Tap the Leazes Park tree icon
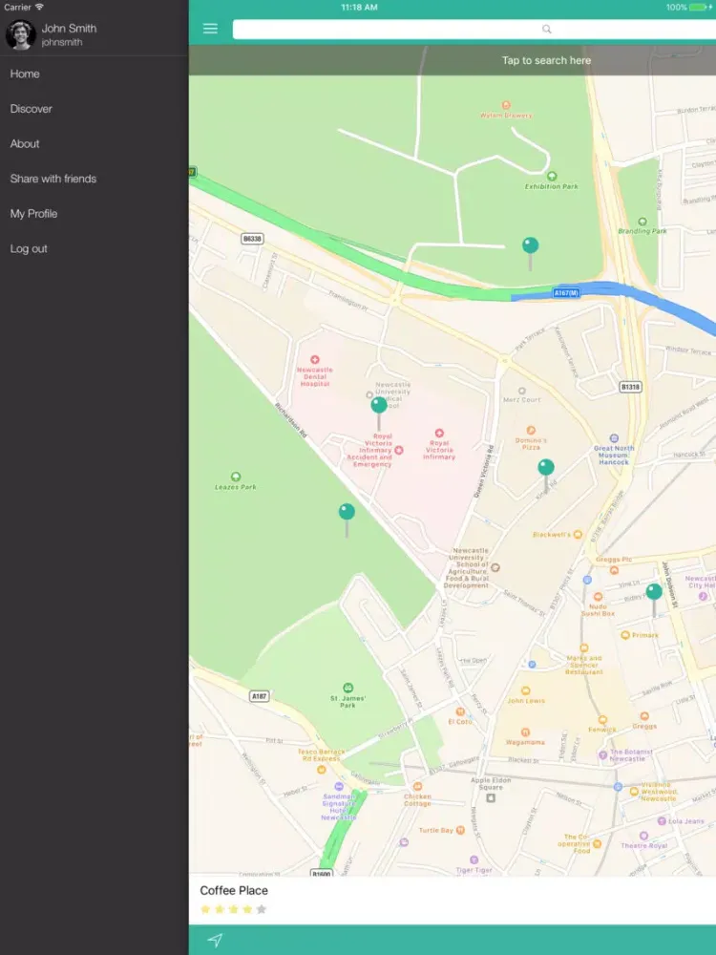The image size is (716, 955). [x=236, y=477]
